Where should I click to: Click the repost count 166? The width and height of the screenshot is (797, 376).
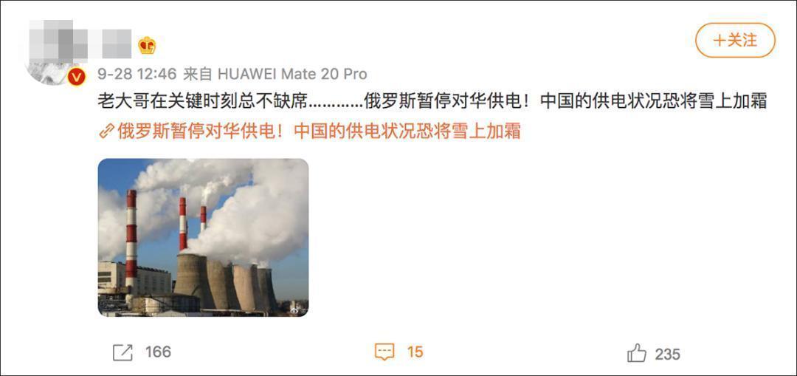pyautogui.click(x=158, y=352)
